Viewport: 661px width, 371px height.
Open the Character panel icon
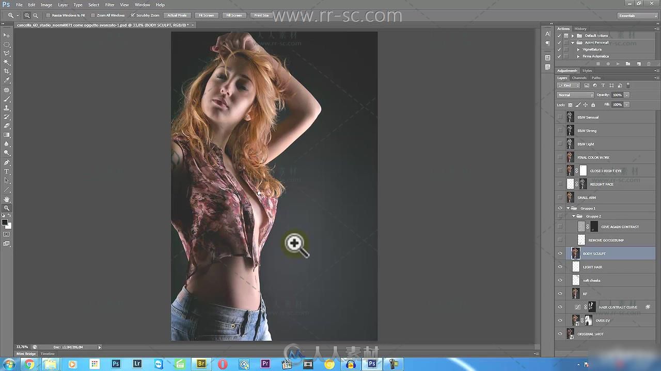547,34
